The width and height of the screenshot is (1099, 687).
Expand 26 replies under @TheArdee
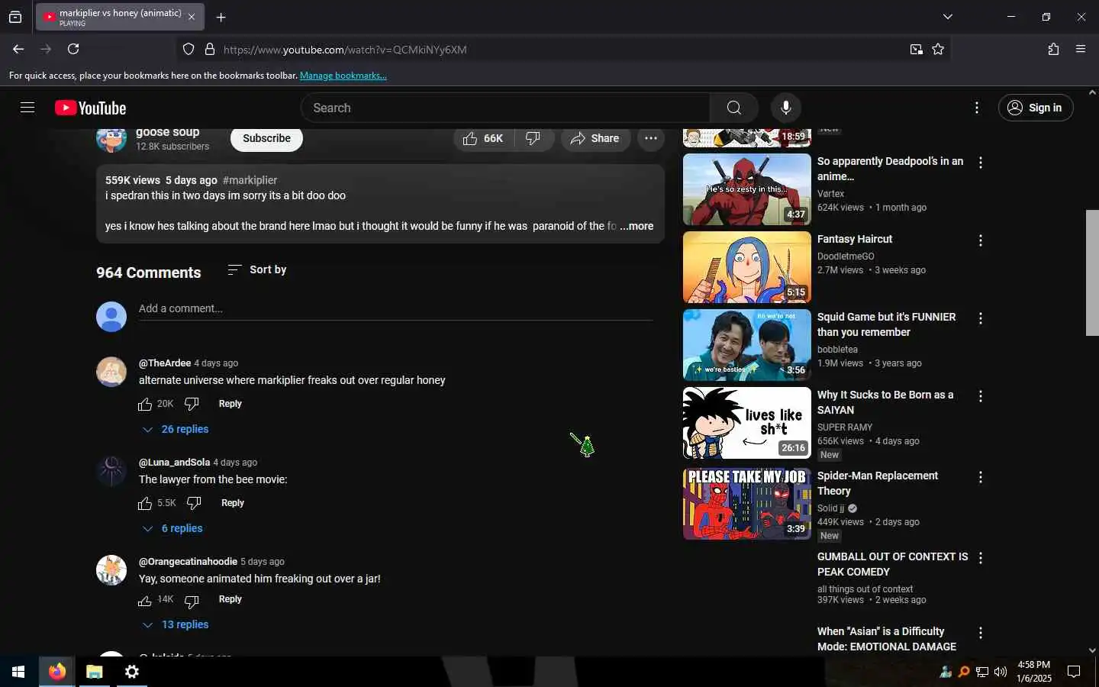tap(176, 429)
